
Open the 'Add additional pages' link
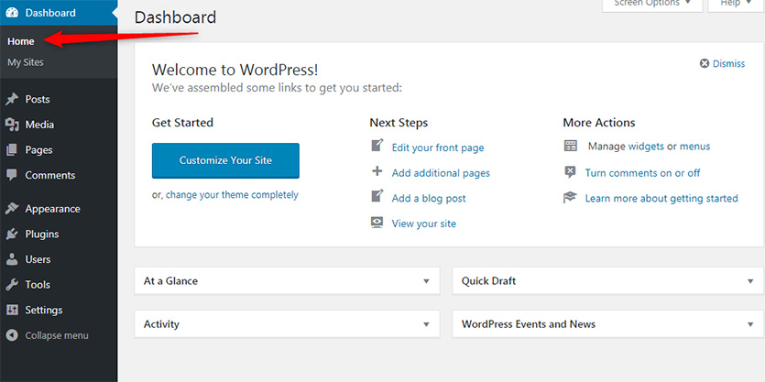[441, 173]
